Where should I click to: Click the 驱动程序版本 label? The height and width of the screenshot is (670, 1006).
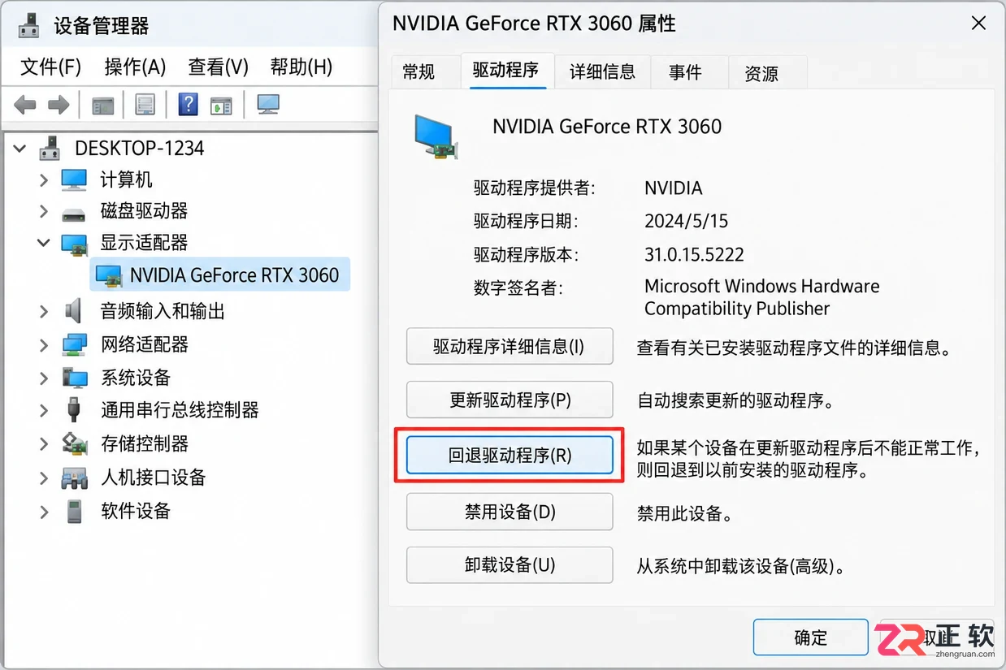point(526,255)
